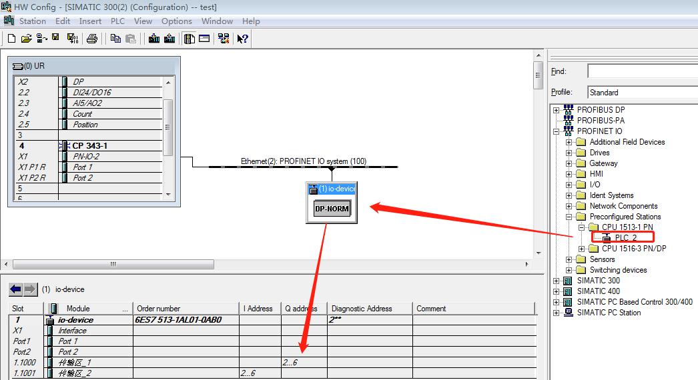Select the Interface row in io-device table

coord(272,331)
